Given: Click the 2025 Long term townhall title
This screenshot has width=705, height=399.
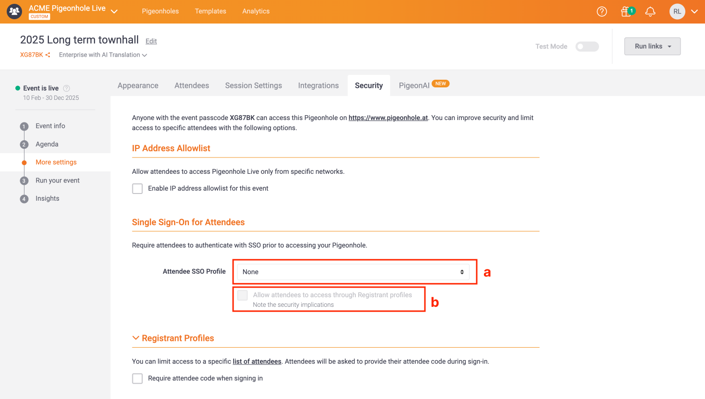Looking at the screenshot, I should pyautogui.click(x=80, y=40).
